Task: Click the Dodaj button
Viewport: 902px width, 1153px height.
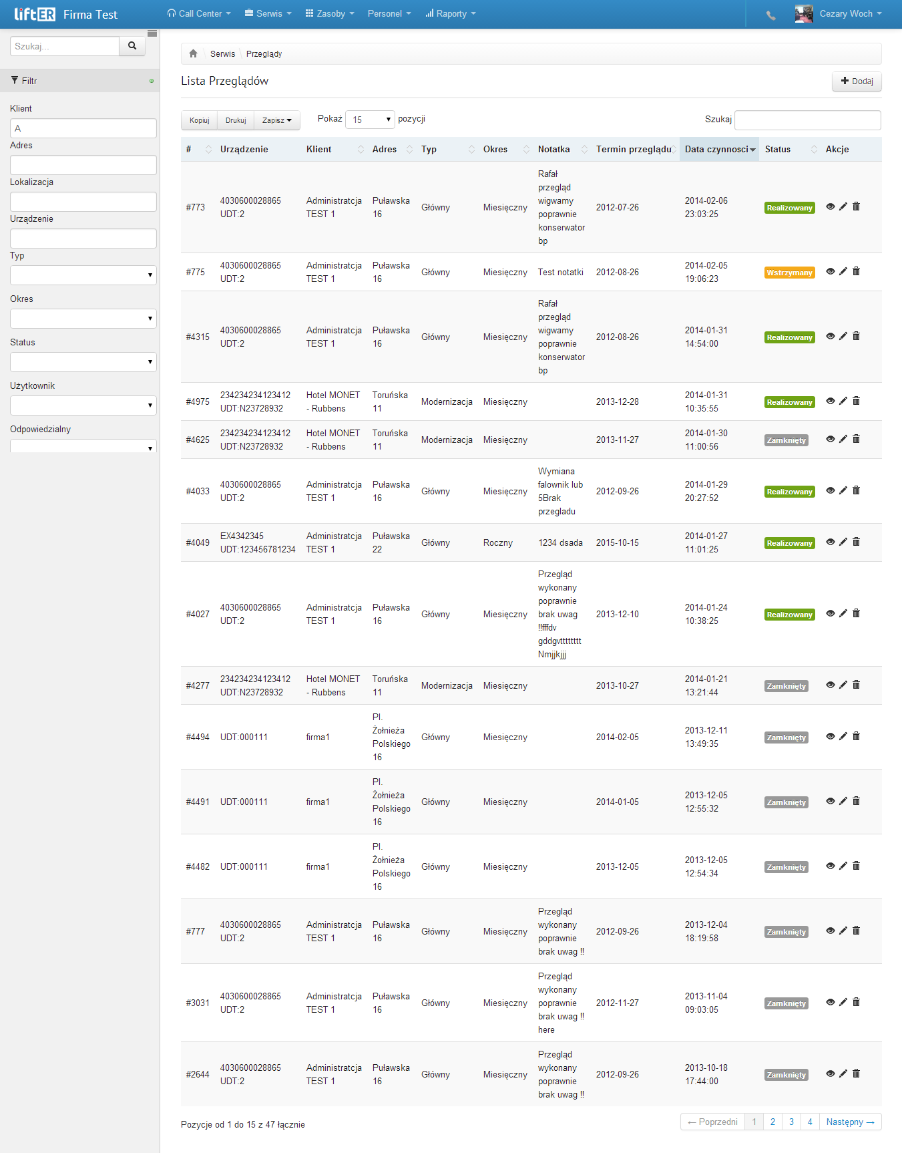Action: coord(857,81)
